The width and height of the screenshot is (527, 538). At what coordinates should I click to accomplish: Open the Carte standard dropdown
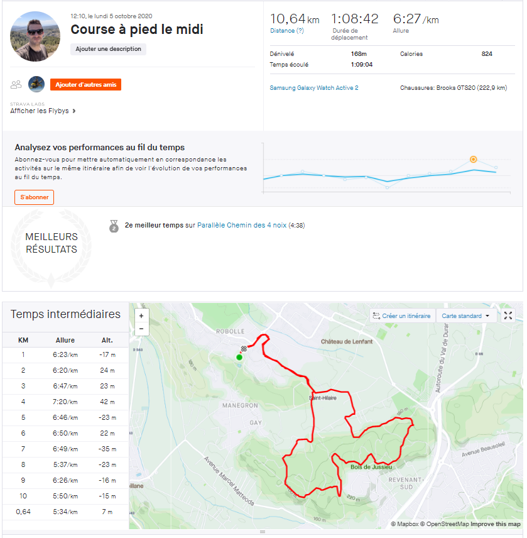tap(465, 316)
